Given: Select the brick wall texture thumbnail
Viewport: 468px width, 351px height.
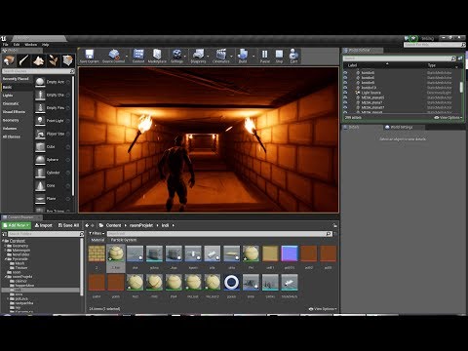Looking at the screenshot, I should (x=97, y=253).
